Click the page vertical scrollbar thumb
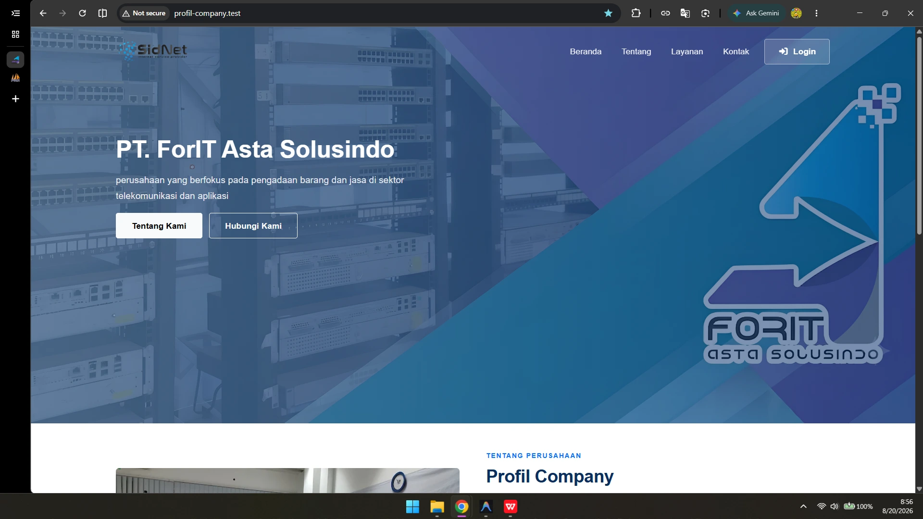This screenshot has height=519, width=923. click(919, 136)
